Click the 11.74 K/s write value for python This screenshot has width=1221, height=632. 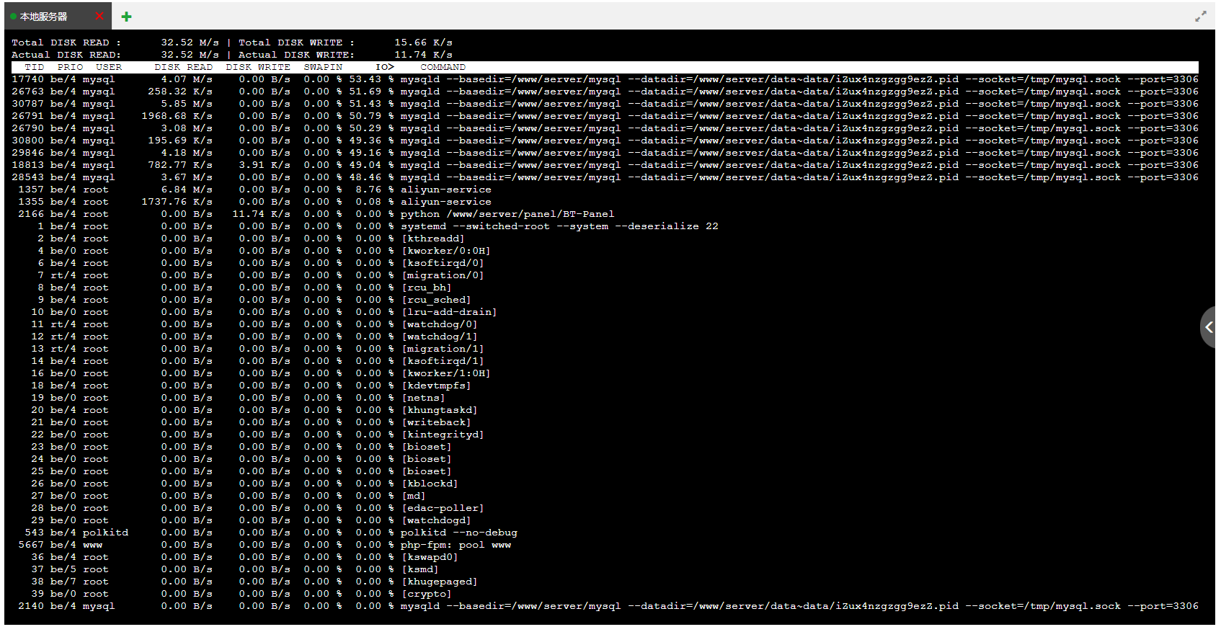(261, 214)
